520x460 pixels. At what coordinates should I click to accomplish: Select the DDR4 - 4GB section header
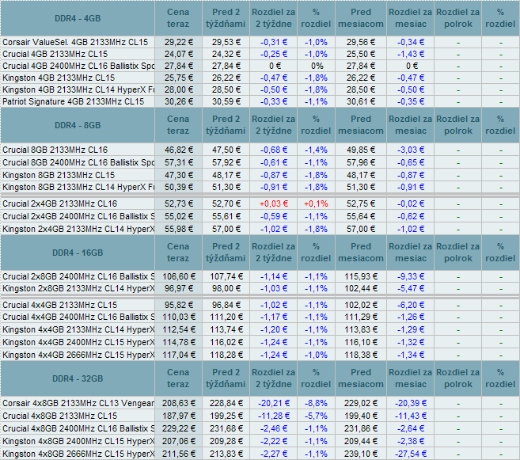tap(78, 18)
